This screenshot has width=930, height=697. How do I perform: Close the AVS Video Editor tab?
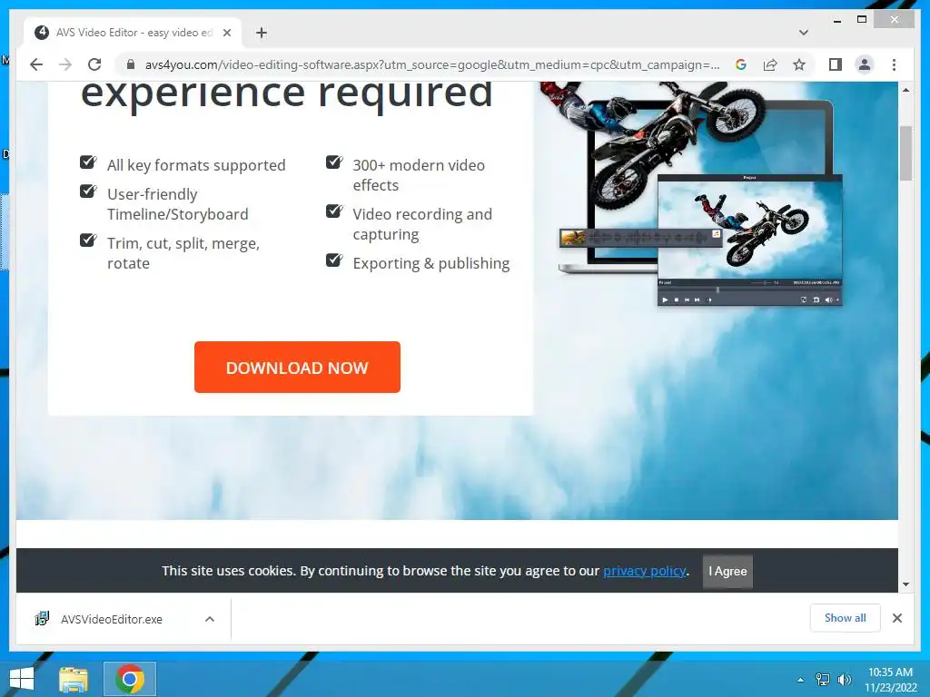click(x=226, y=33)
